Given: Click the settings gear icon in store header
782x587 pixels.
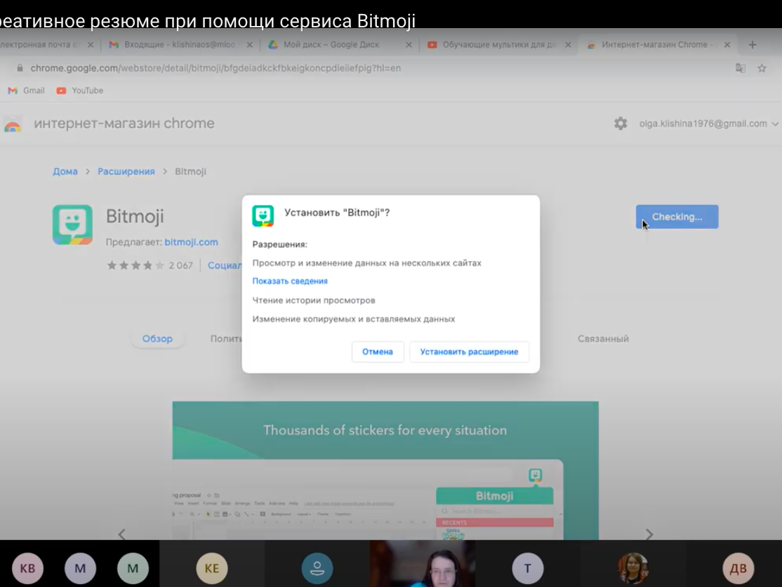Looking at the screenshot, I should [621, 124].
